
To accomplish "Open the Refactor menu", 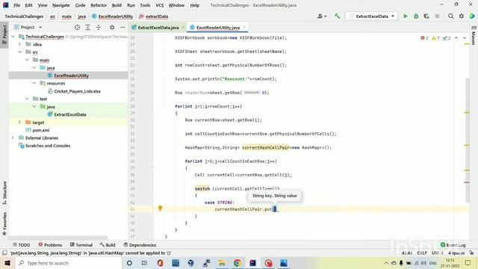I will point(99,5).
